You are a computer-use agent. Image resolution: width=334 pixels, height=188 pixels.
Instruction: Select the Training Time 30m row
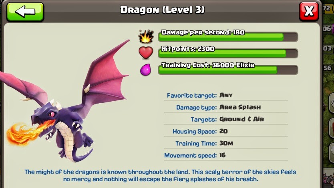coord(226,143)
